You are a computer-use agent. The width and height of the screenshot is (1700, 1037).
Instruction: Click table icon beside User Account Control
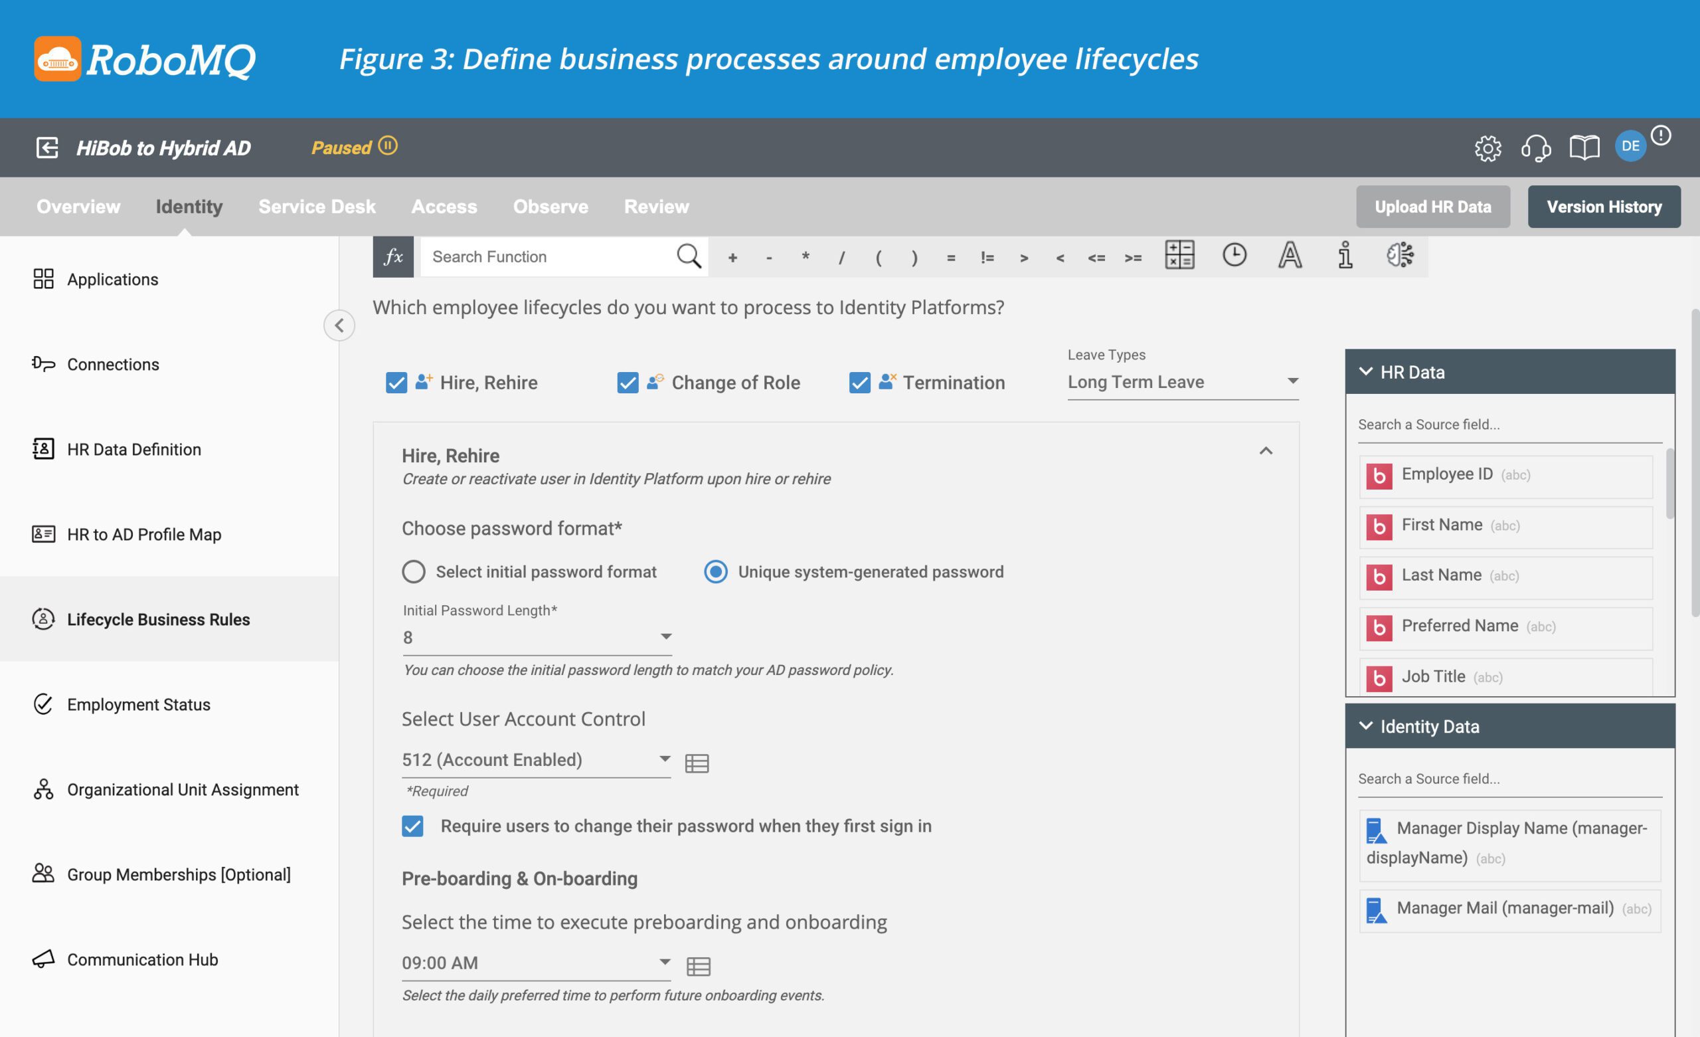tap(696, 763)
